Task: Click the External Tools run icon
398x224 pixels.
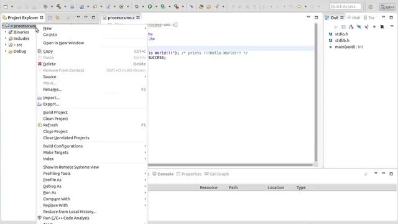Action: tap(176, 7)
